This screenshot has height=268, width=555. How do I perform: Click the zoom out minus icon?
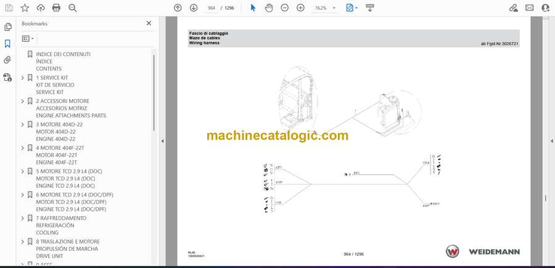pos(284,8)
